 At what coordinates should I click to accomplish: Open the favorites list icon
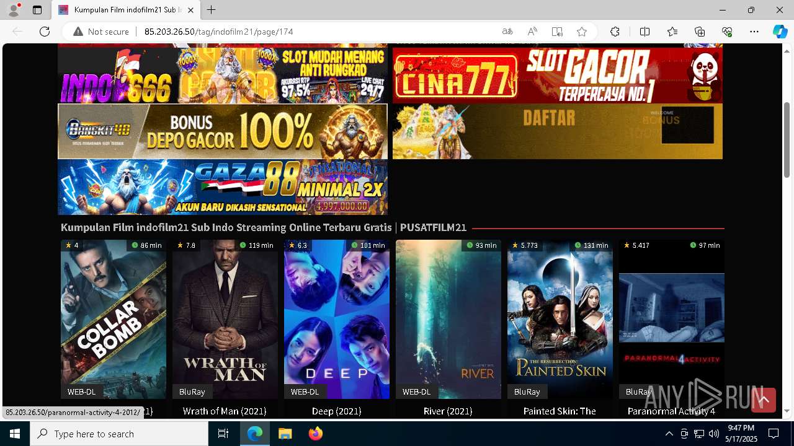pyautogui.click(x=672, y=32)
